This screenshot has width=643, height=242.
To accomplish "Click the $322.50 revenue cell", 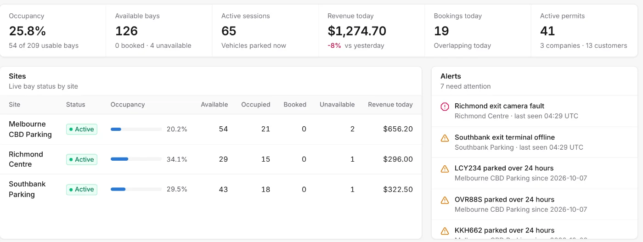I will pos(398,189).
